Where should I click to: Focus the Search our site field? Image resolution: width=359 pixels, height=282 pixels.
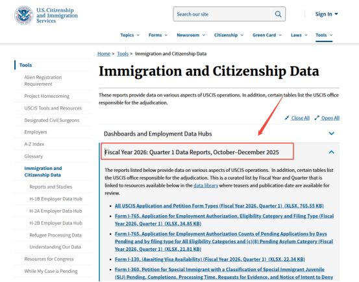tap(222, 14)
